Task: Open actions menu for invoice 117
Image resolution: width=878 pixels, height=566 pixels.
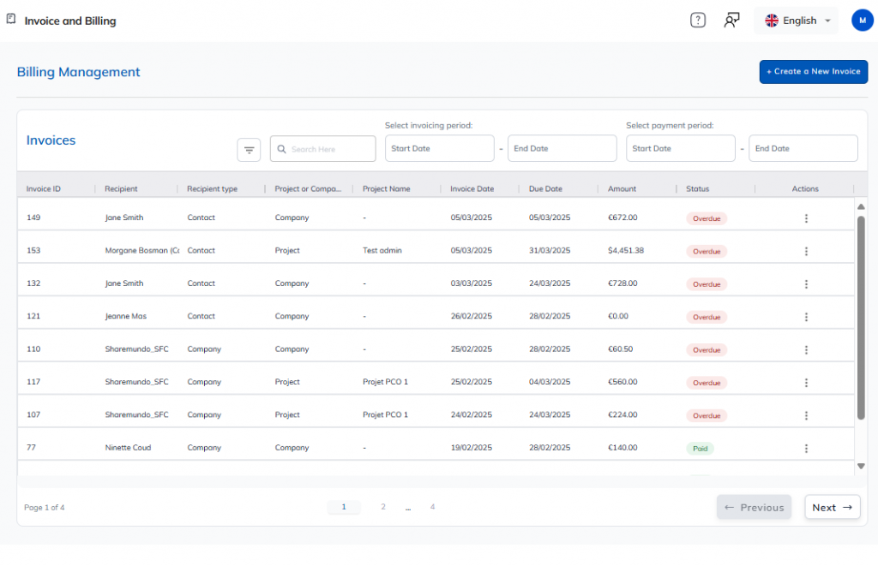Action: (806, 383)
